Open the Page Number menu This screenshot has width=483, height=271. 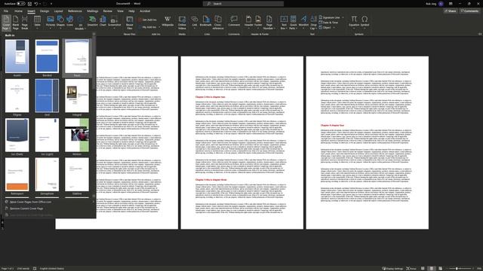pos(269,23)
